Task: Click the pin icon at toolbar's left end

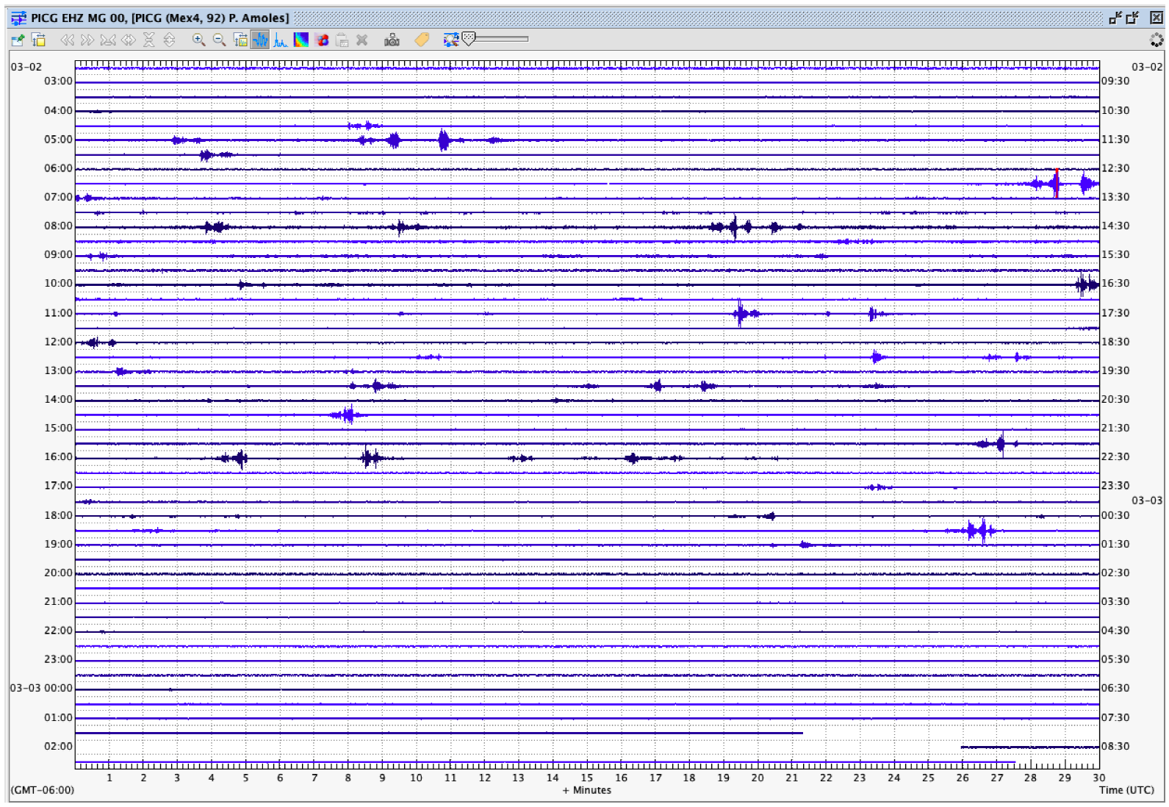Action: point(18,40)
